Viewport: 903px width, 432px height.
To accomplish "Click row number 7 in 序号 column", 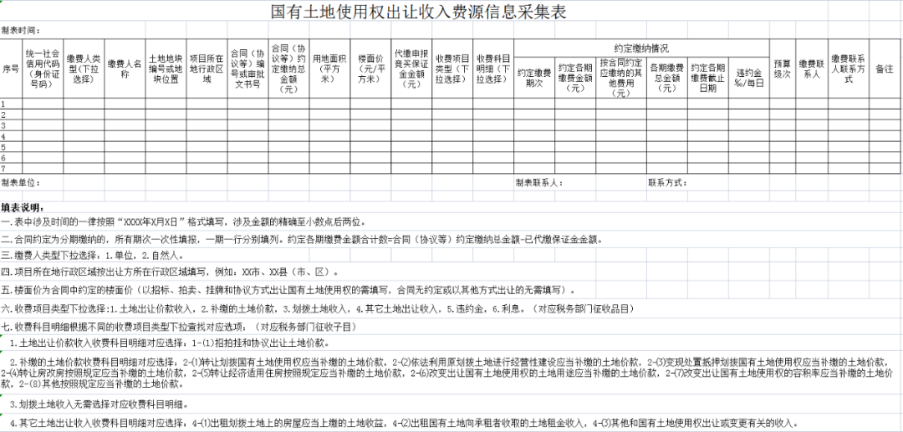I will click(11, 169).
